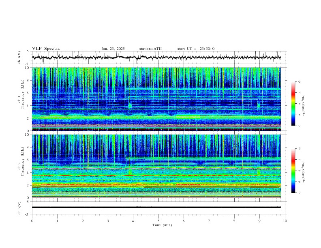This screenshot has height=248, width=321.
Task: Click the "VLF Spectra" plot title
Action: [46, 49]
